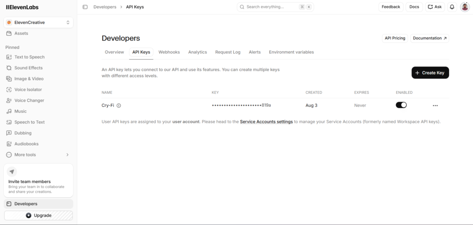Click the Developers sidebar item
473x225 pixels.
coord(38,204)
